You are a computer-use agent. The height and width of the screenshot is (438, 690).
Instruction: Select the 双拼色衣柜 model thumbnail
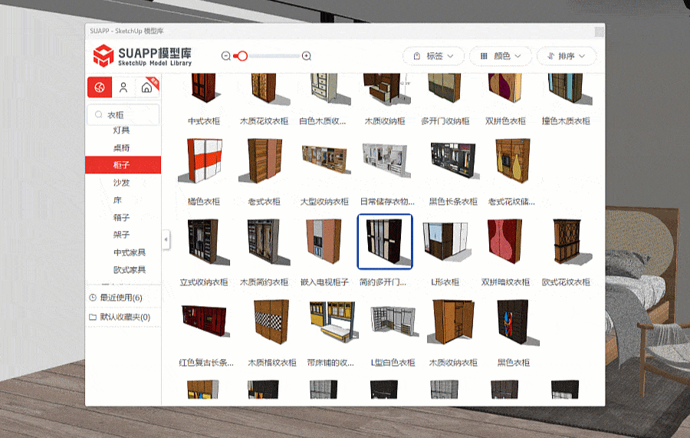coord(505,89)
